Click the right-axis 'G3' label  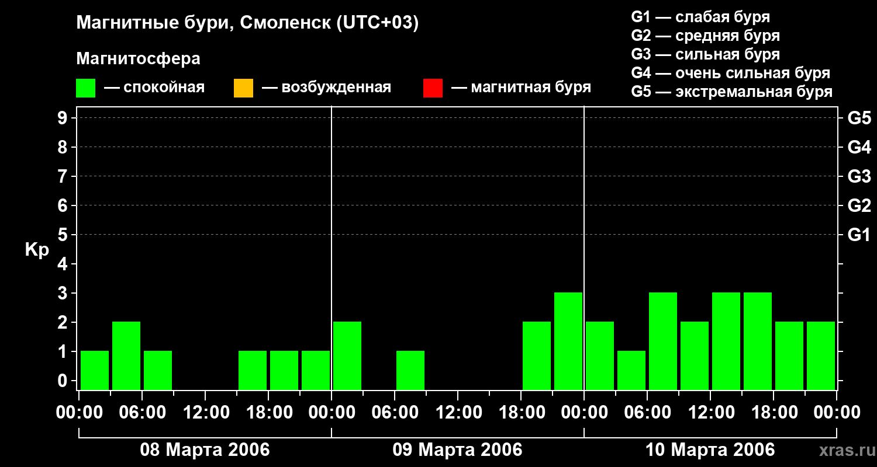pos(859,176)
